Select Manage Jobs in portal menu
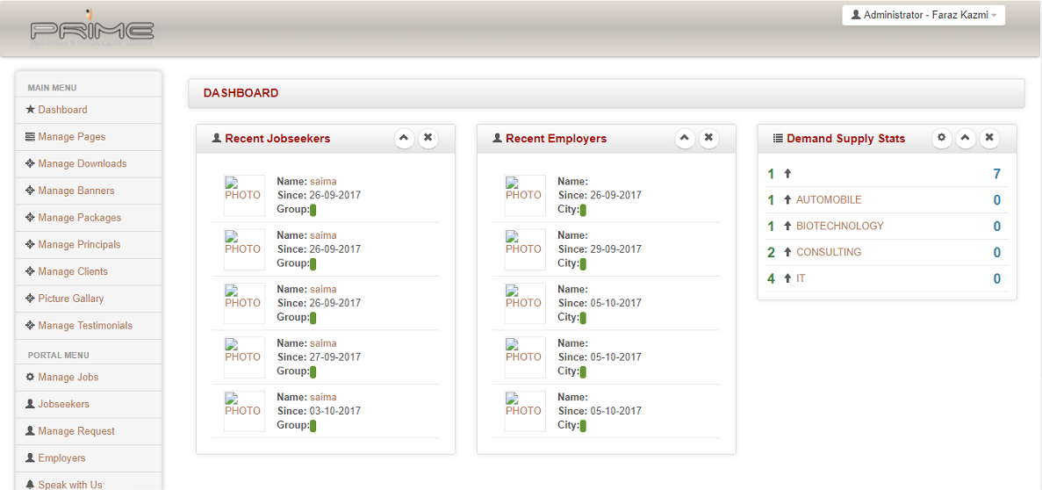The width and height of the screenshot is (1042, 490). pos(68,377)
